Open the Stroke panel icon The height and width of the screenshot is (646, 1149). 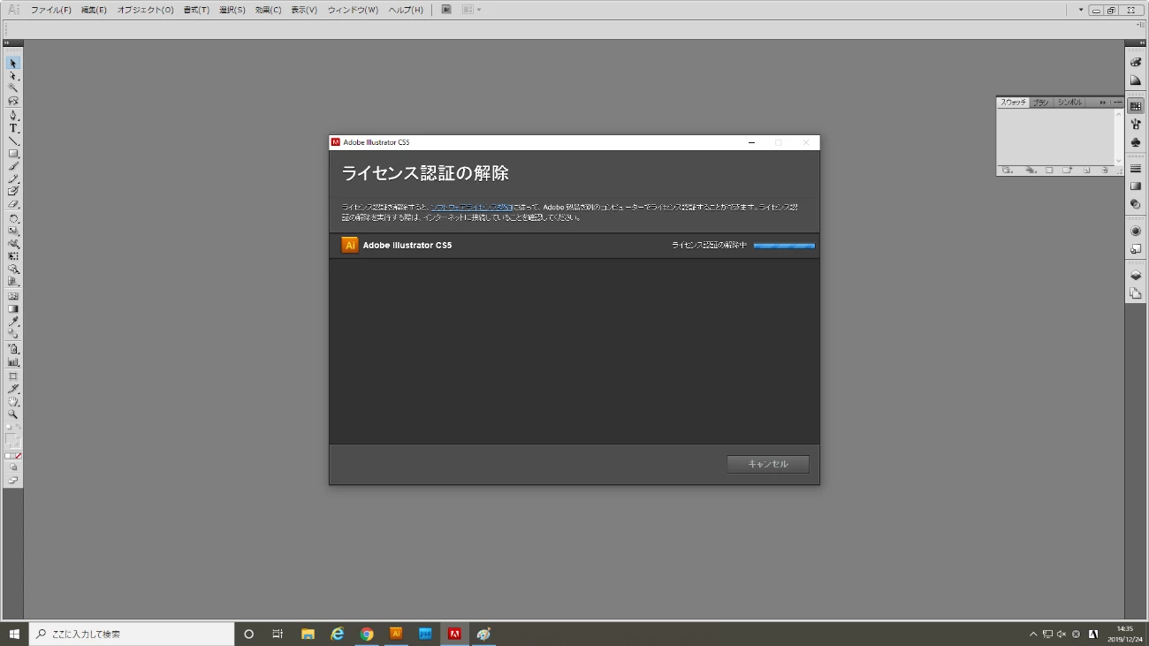[1136, 169]
